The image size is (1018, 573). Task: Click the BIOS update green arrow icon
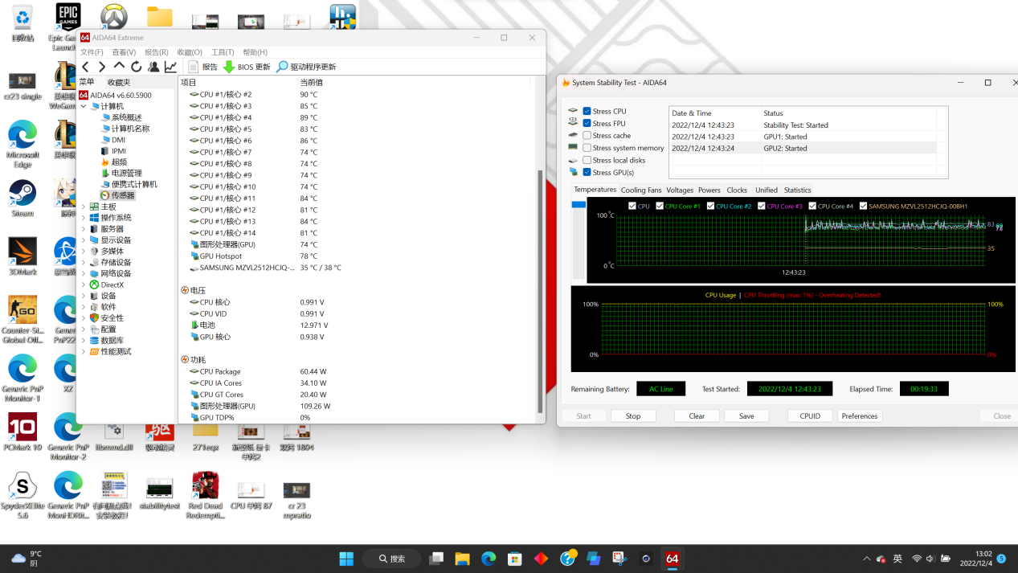(x=229, y=67)
